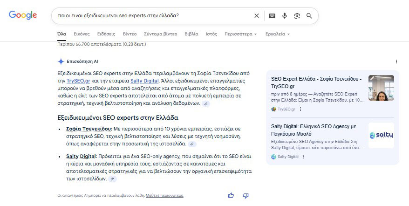This screenshot has height=206, width=409.
Task: Open Google Lens image search
Action: tap(297, 16)
